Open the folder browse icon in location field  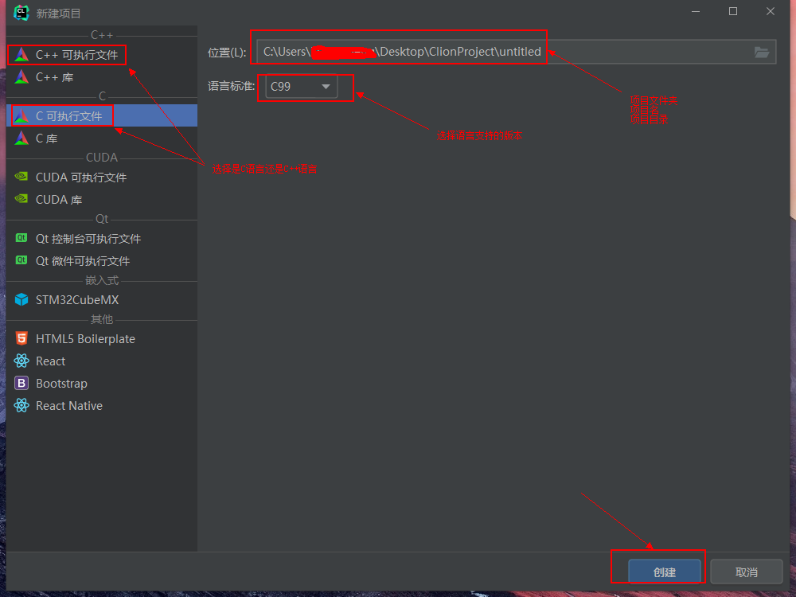click(762, 53)
